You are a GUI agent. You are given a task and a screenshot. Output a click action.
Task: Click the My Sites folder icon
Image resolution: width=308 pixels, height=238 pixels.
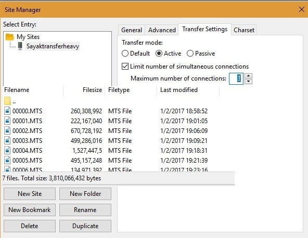coord(10,37)
